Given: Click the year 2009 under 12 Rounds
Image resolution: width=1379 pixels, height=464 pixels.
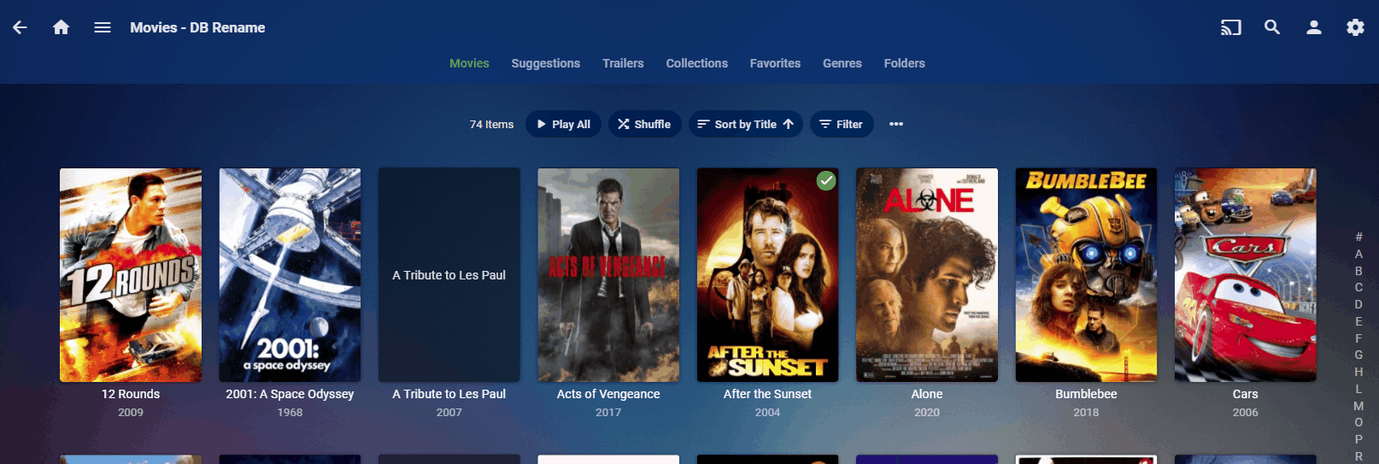Looking at the screenshot, I should click(x=131, y=412).
